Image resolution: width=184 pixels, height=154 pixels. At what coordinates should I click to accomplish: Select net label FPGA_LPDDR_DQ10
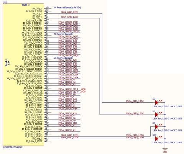coord(68,36)
